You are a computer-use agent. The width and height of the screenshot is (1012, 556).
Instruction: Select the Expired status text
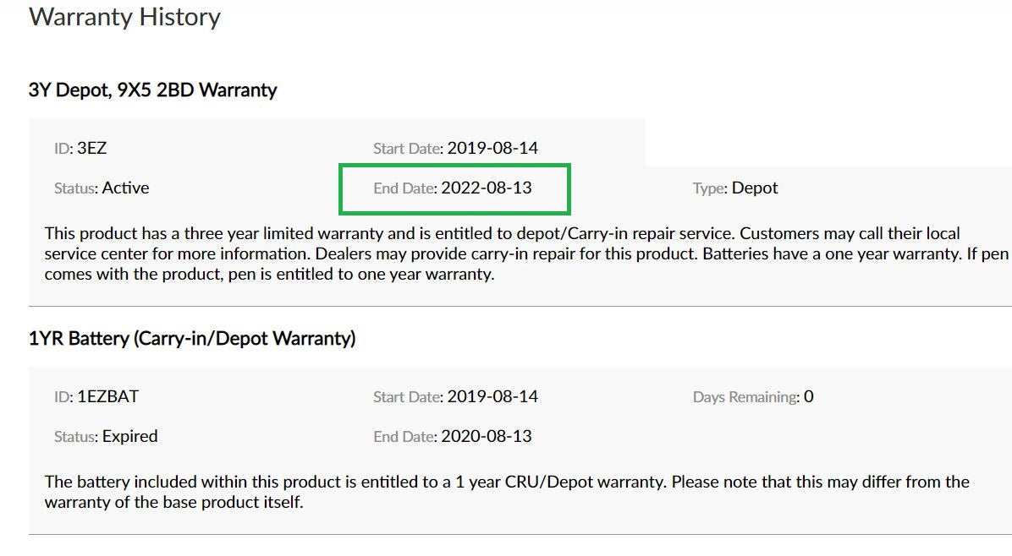(129, 437)
